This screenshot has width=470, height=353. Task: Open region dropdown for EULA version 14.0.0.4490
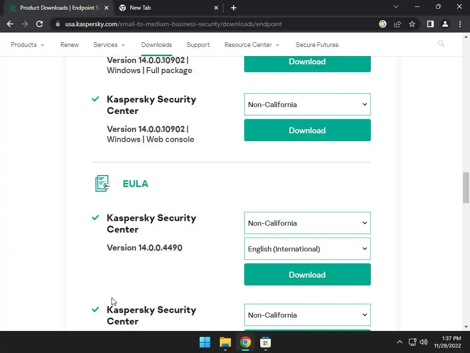pos(307,223)
